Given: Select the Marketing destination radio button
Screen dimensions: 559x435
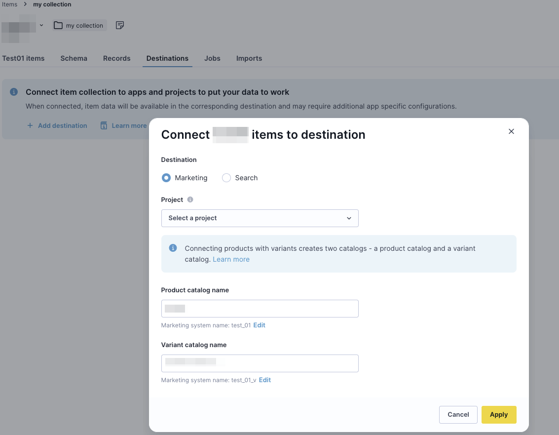Looking at the screenshot, I should point(166,178).
